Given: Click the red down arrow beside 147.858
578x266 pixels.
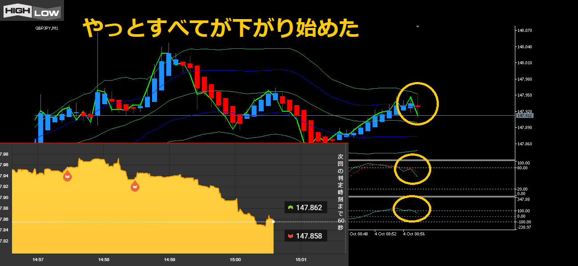Looking at the screenshot, I should pos(291,236).
